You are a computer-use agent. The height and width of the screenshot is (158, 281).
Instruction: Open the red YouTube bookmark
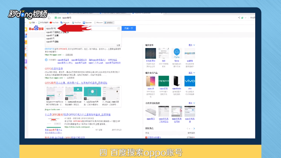(54, 23)
